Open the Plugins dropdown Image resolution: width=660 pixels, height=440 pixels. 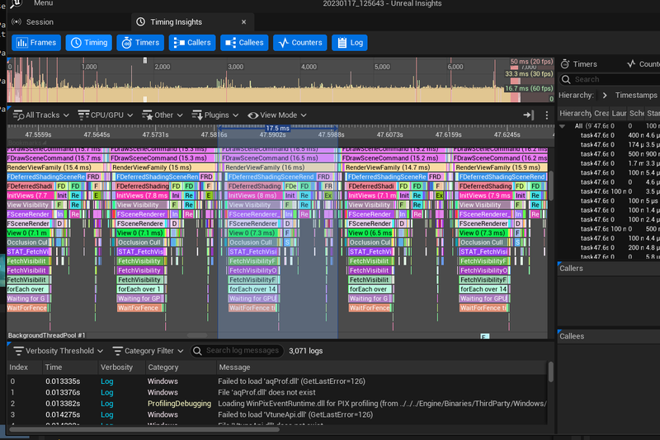coord(215,115)
